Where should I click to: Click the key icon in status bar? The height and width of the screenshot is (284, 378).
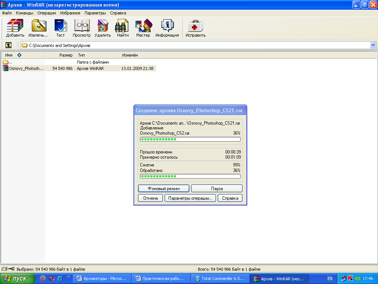tap(11, 269)
